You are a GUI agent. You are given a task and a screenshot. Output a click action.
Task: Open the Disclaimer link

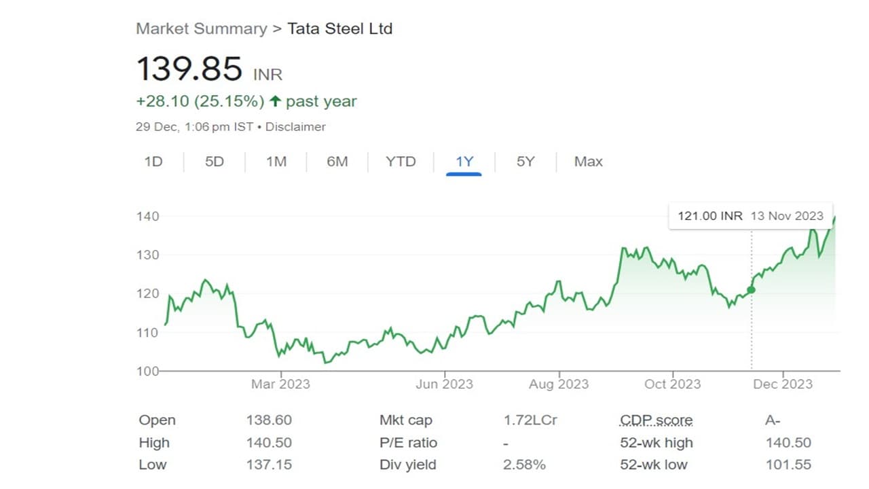click(295, 127)
